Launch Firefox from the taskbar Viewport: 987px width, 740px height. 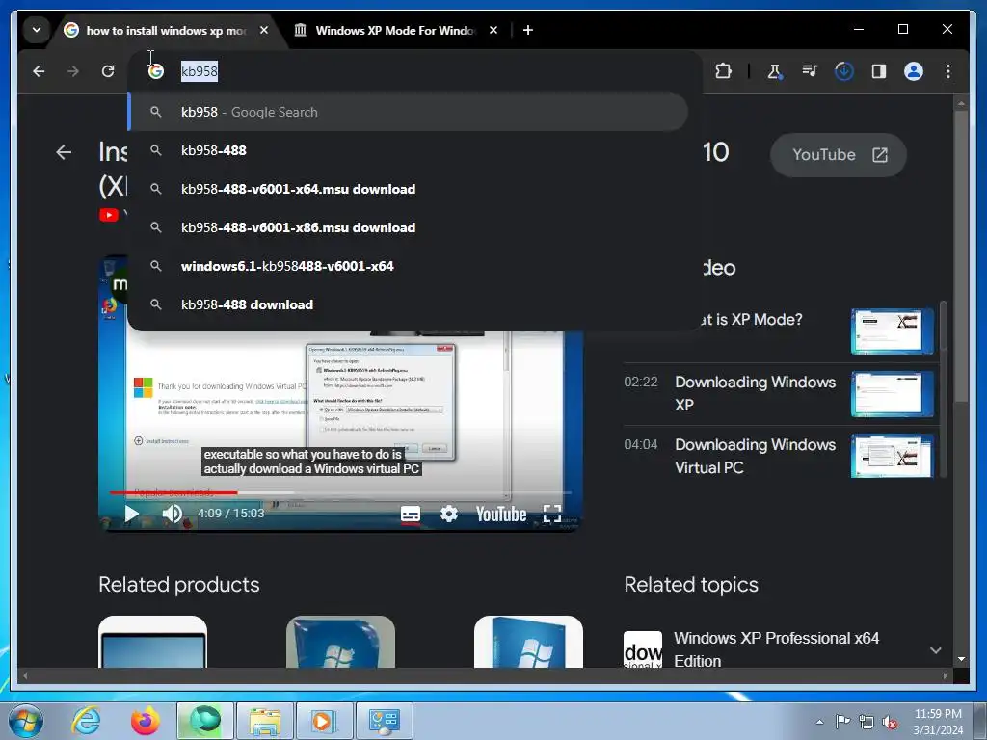coord(145,721)
